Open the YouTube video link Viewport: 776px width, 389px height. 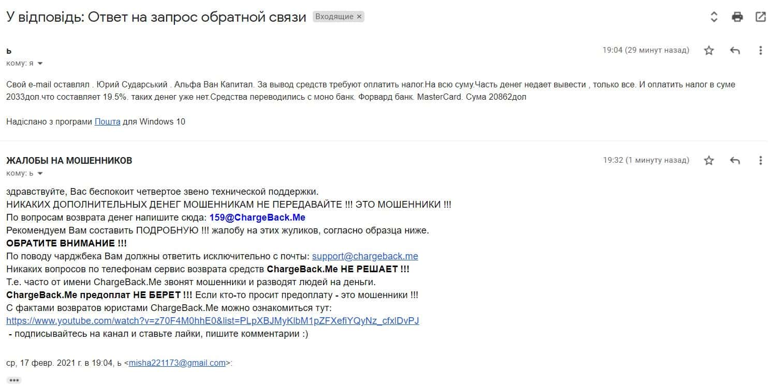tap(212, 321)
